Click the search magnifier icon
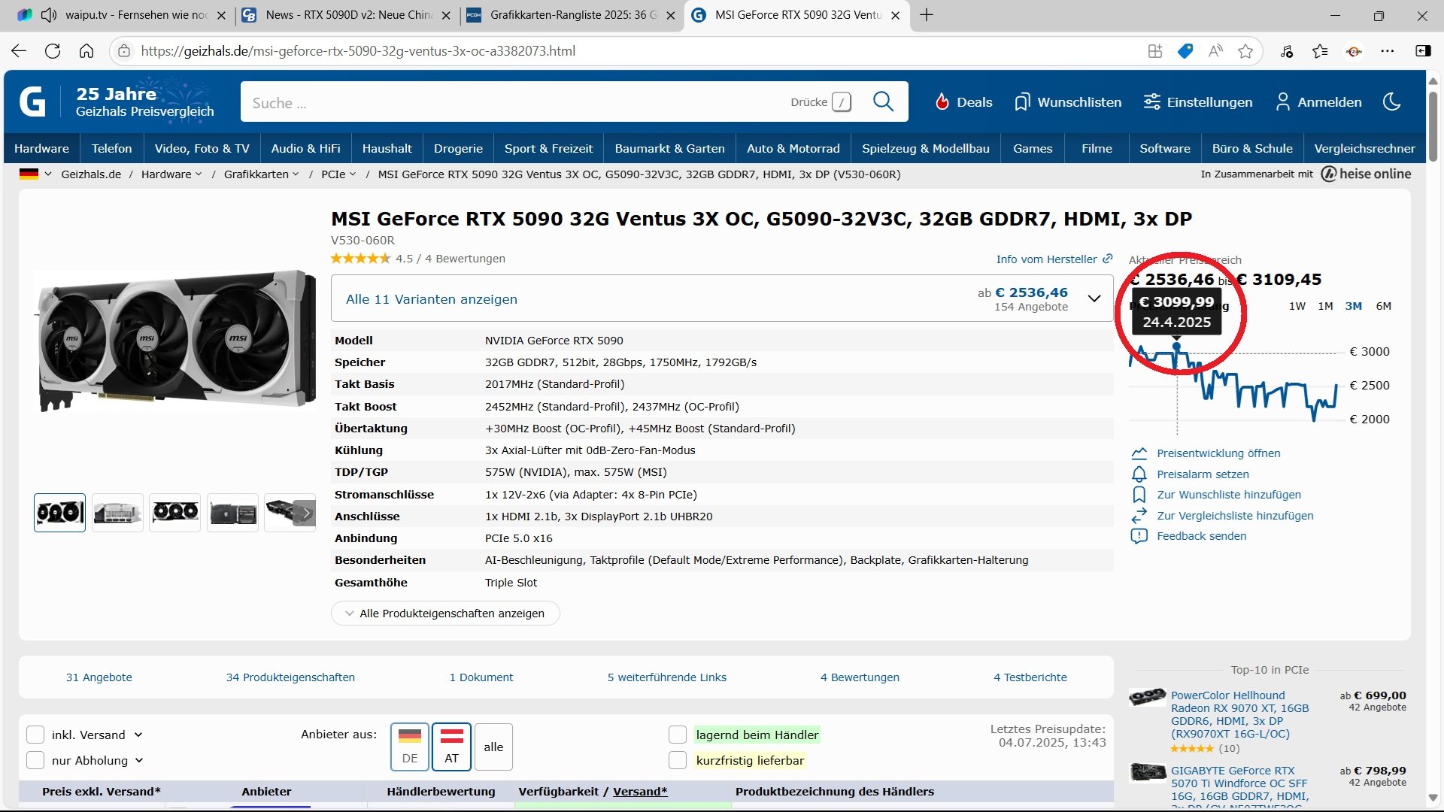The height and width of the screenshot is (812, 1444). (x=883, y=101)
